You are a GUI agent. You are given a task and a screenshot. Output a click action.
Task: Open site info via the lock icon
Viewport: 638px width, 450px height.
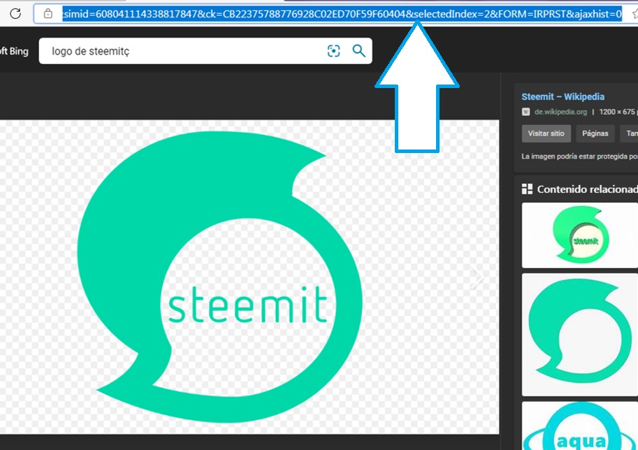coord(48,14)
